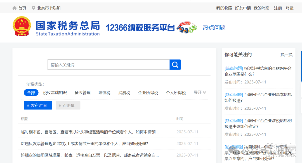Image resolution: width=302 pixels, height=163 pixels.
Task: Click 注册 to register
Action: click(x=278, y=8)
